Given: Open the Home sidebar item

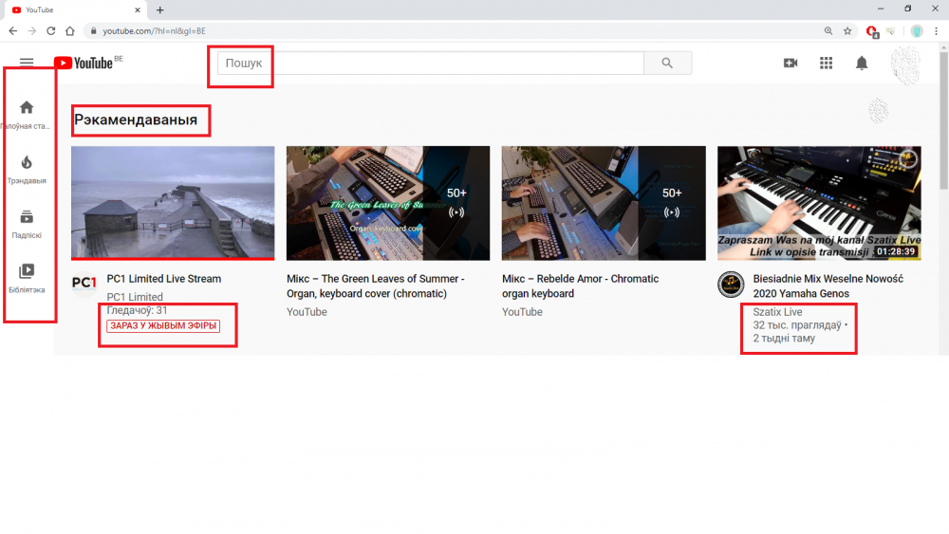Looking at the screenshot, I should [26, 115].
